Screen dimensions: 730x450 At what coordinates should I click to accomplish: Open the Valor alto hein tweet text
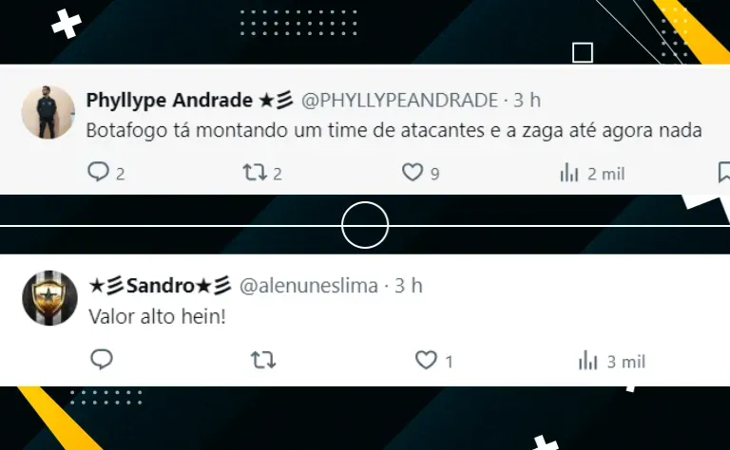(158, 316)
